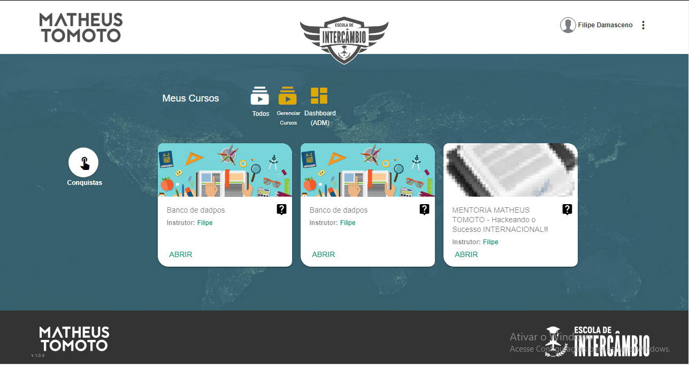Click instructor Filipe link on MENTORIA card
689x365 pixels.
pyautogui.click(x=491, y=242)
